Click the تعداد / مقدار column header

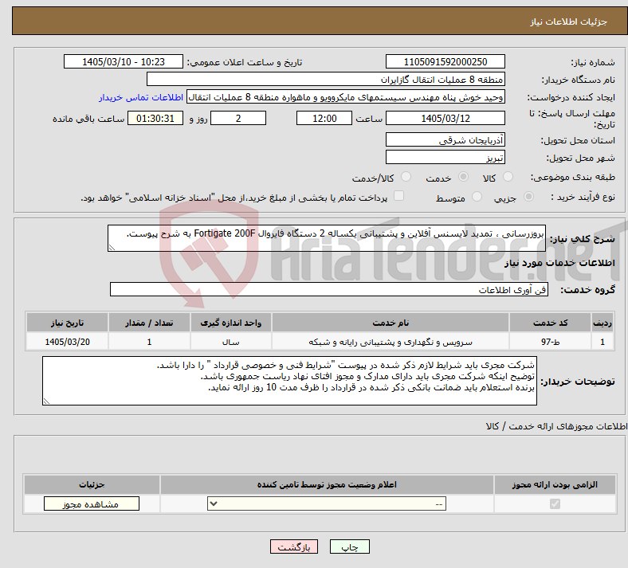149,323
